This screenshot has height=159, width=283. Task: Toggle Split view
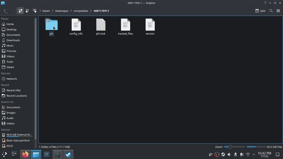260,11
